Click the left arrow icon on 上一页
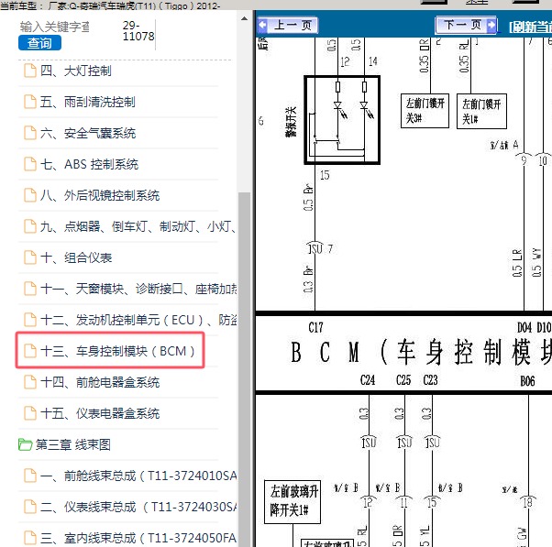This screenshot has height=547, width=552. 263,25
